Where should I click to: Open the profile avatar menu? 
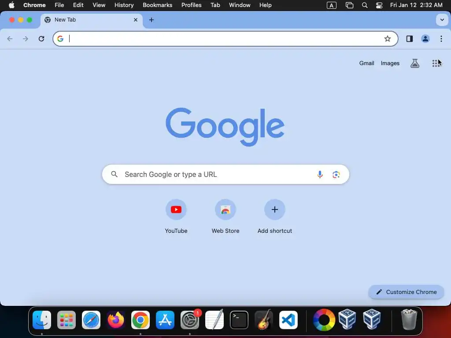pos(425,39)
